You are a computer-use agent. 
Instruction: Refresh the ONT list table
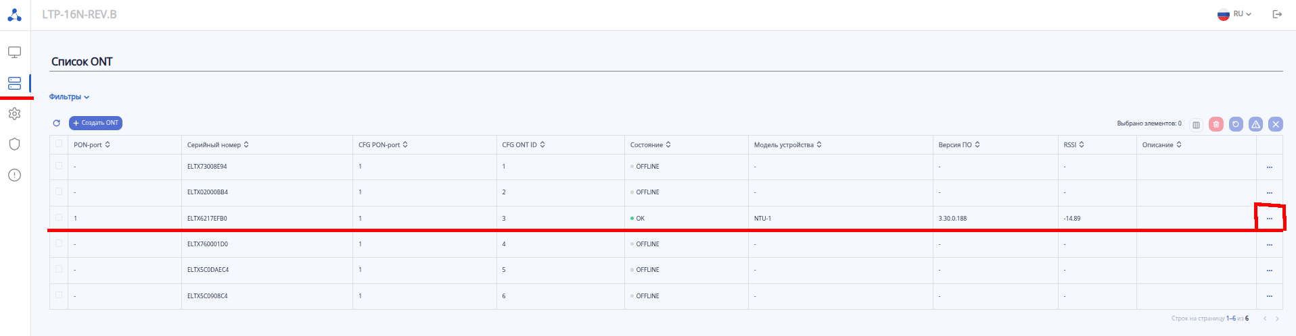pyautogui.click(x=57, y=123)
